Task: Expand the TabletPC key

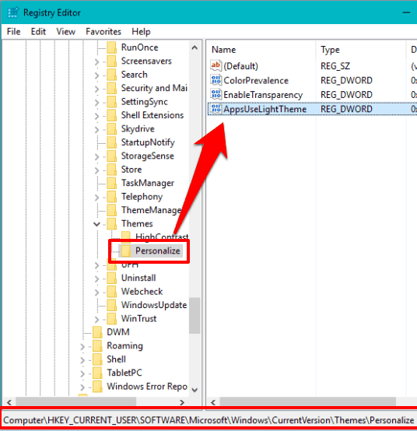Action: coord(82,373)
